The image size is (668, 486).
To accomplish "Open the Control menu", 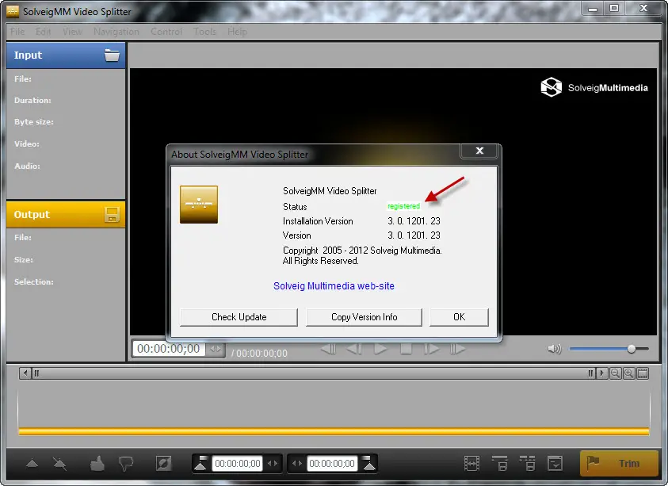I will 166,32.
